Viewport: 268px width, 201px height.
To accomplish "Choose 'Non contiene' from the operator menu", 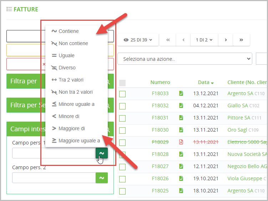I will pyautogui.click(x=73, y=43).
